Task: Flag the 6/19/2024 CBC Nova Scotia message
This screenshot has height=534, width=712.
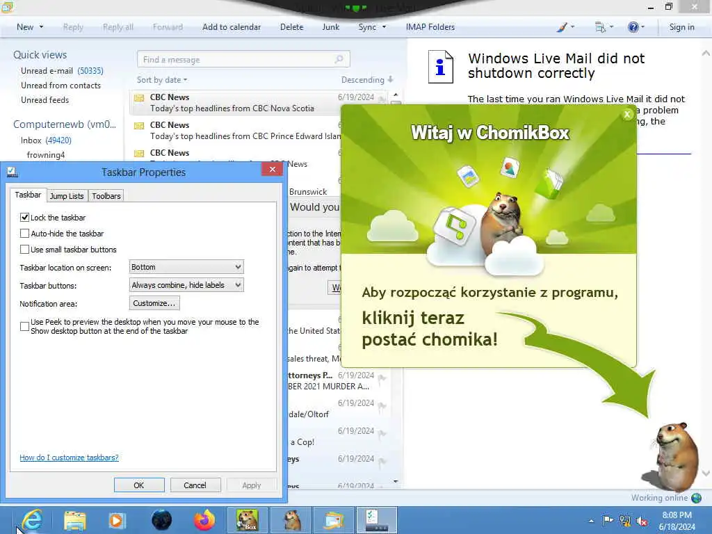Action: click(382, 98)
